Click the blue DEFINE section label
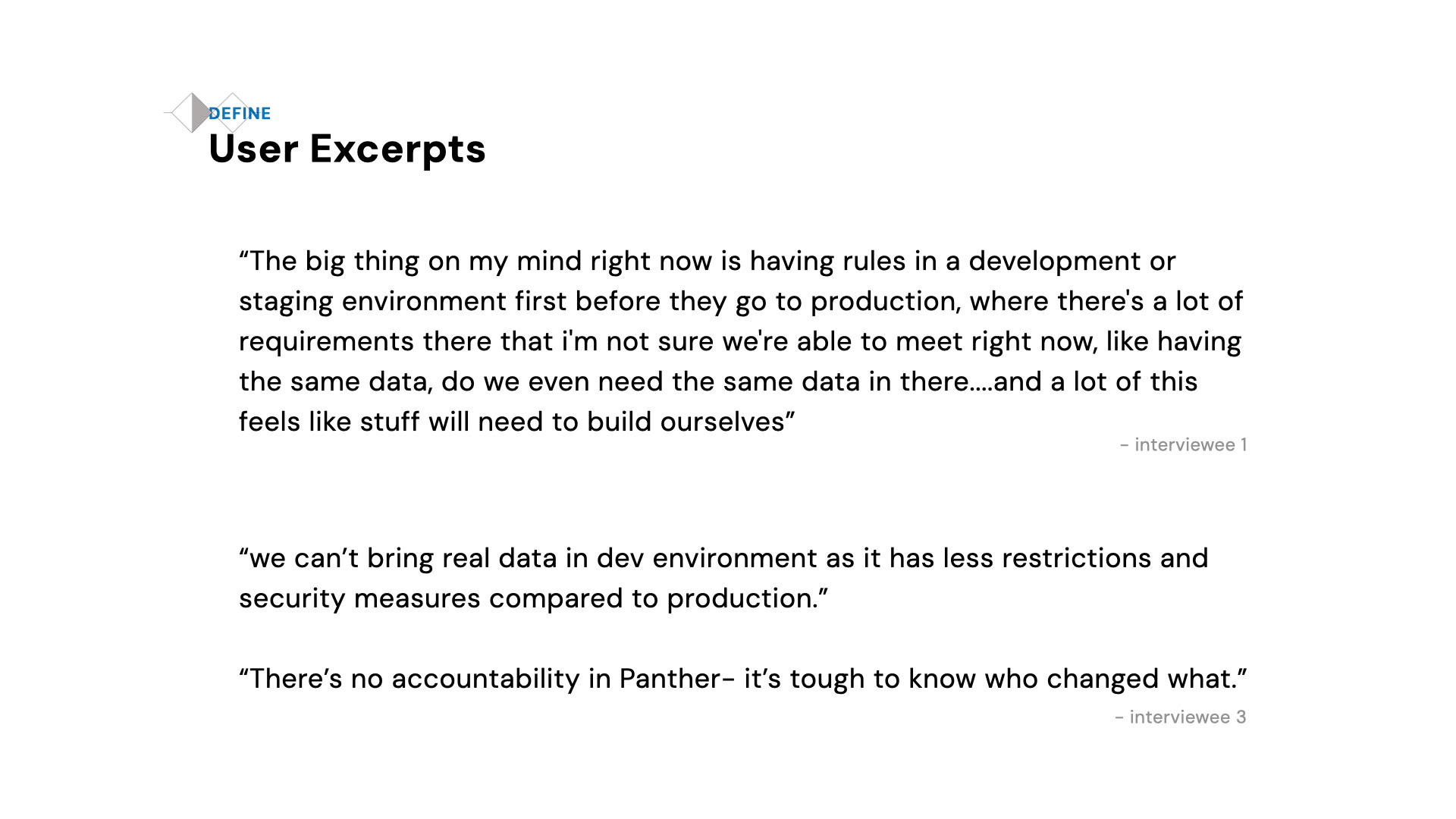 [240, 114]
